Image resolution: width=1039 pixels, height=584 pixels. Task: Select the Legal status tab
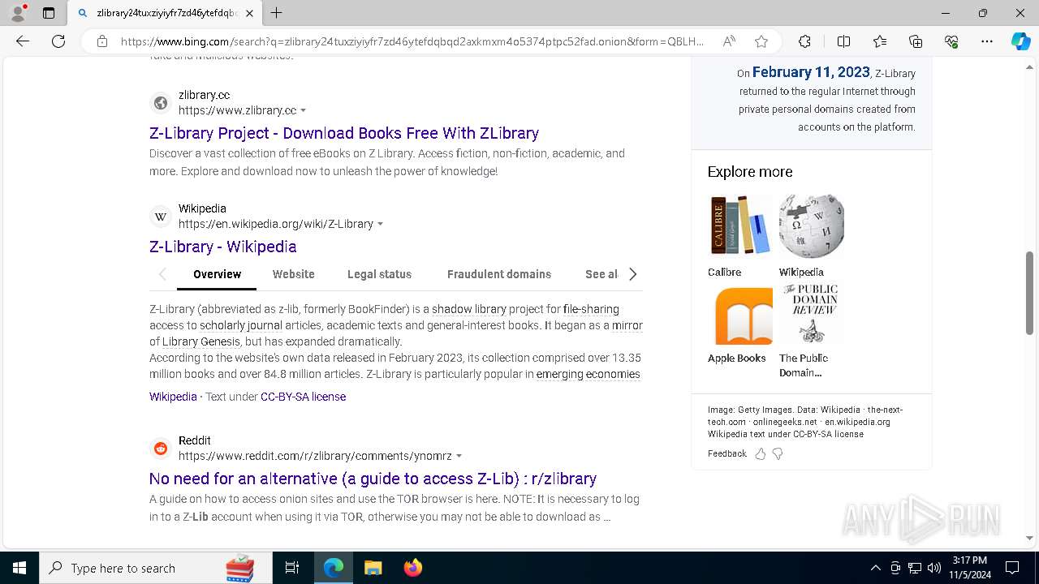click(379, 274)
